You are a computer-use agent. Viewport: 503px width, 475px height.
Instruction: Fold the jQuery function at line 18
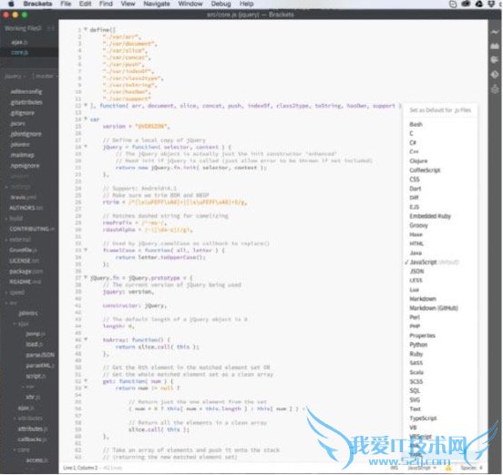pos(86,147)
